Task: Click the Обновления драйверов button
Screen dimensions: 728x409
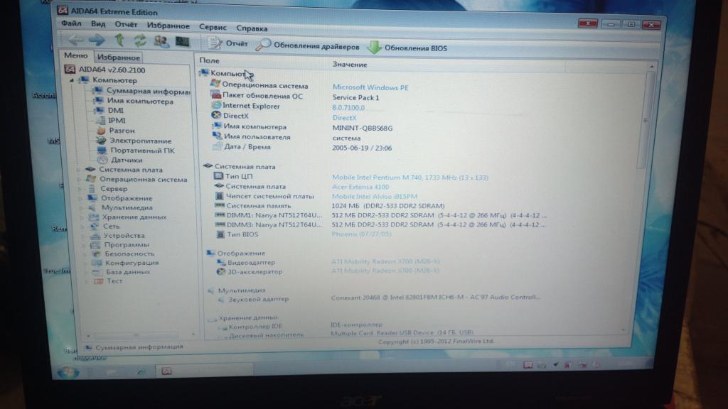Action: tap(308, 47)
